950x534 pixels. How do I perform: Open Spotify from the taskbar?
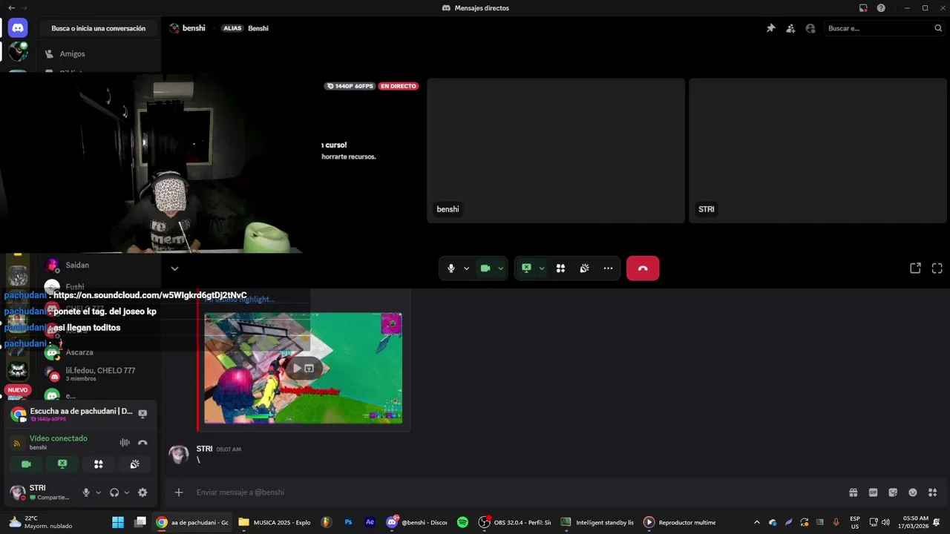point(462,522)
